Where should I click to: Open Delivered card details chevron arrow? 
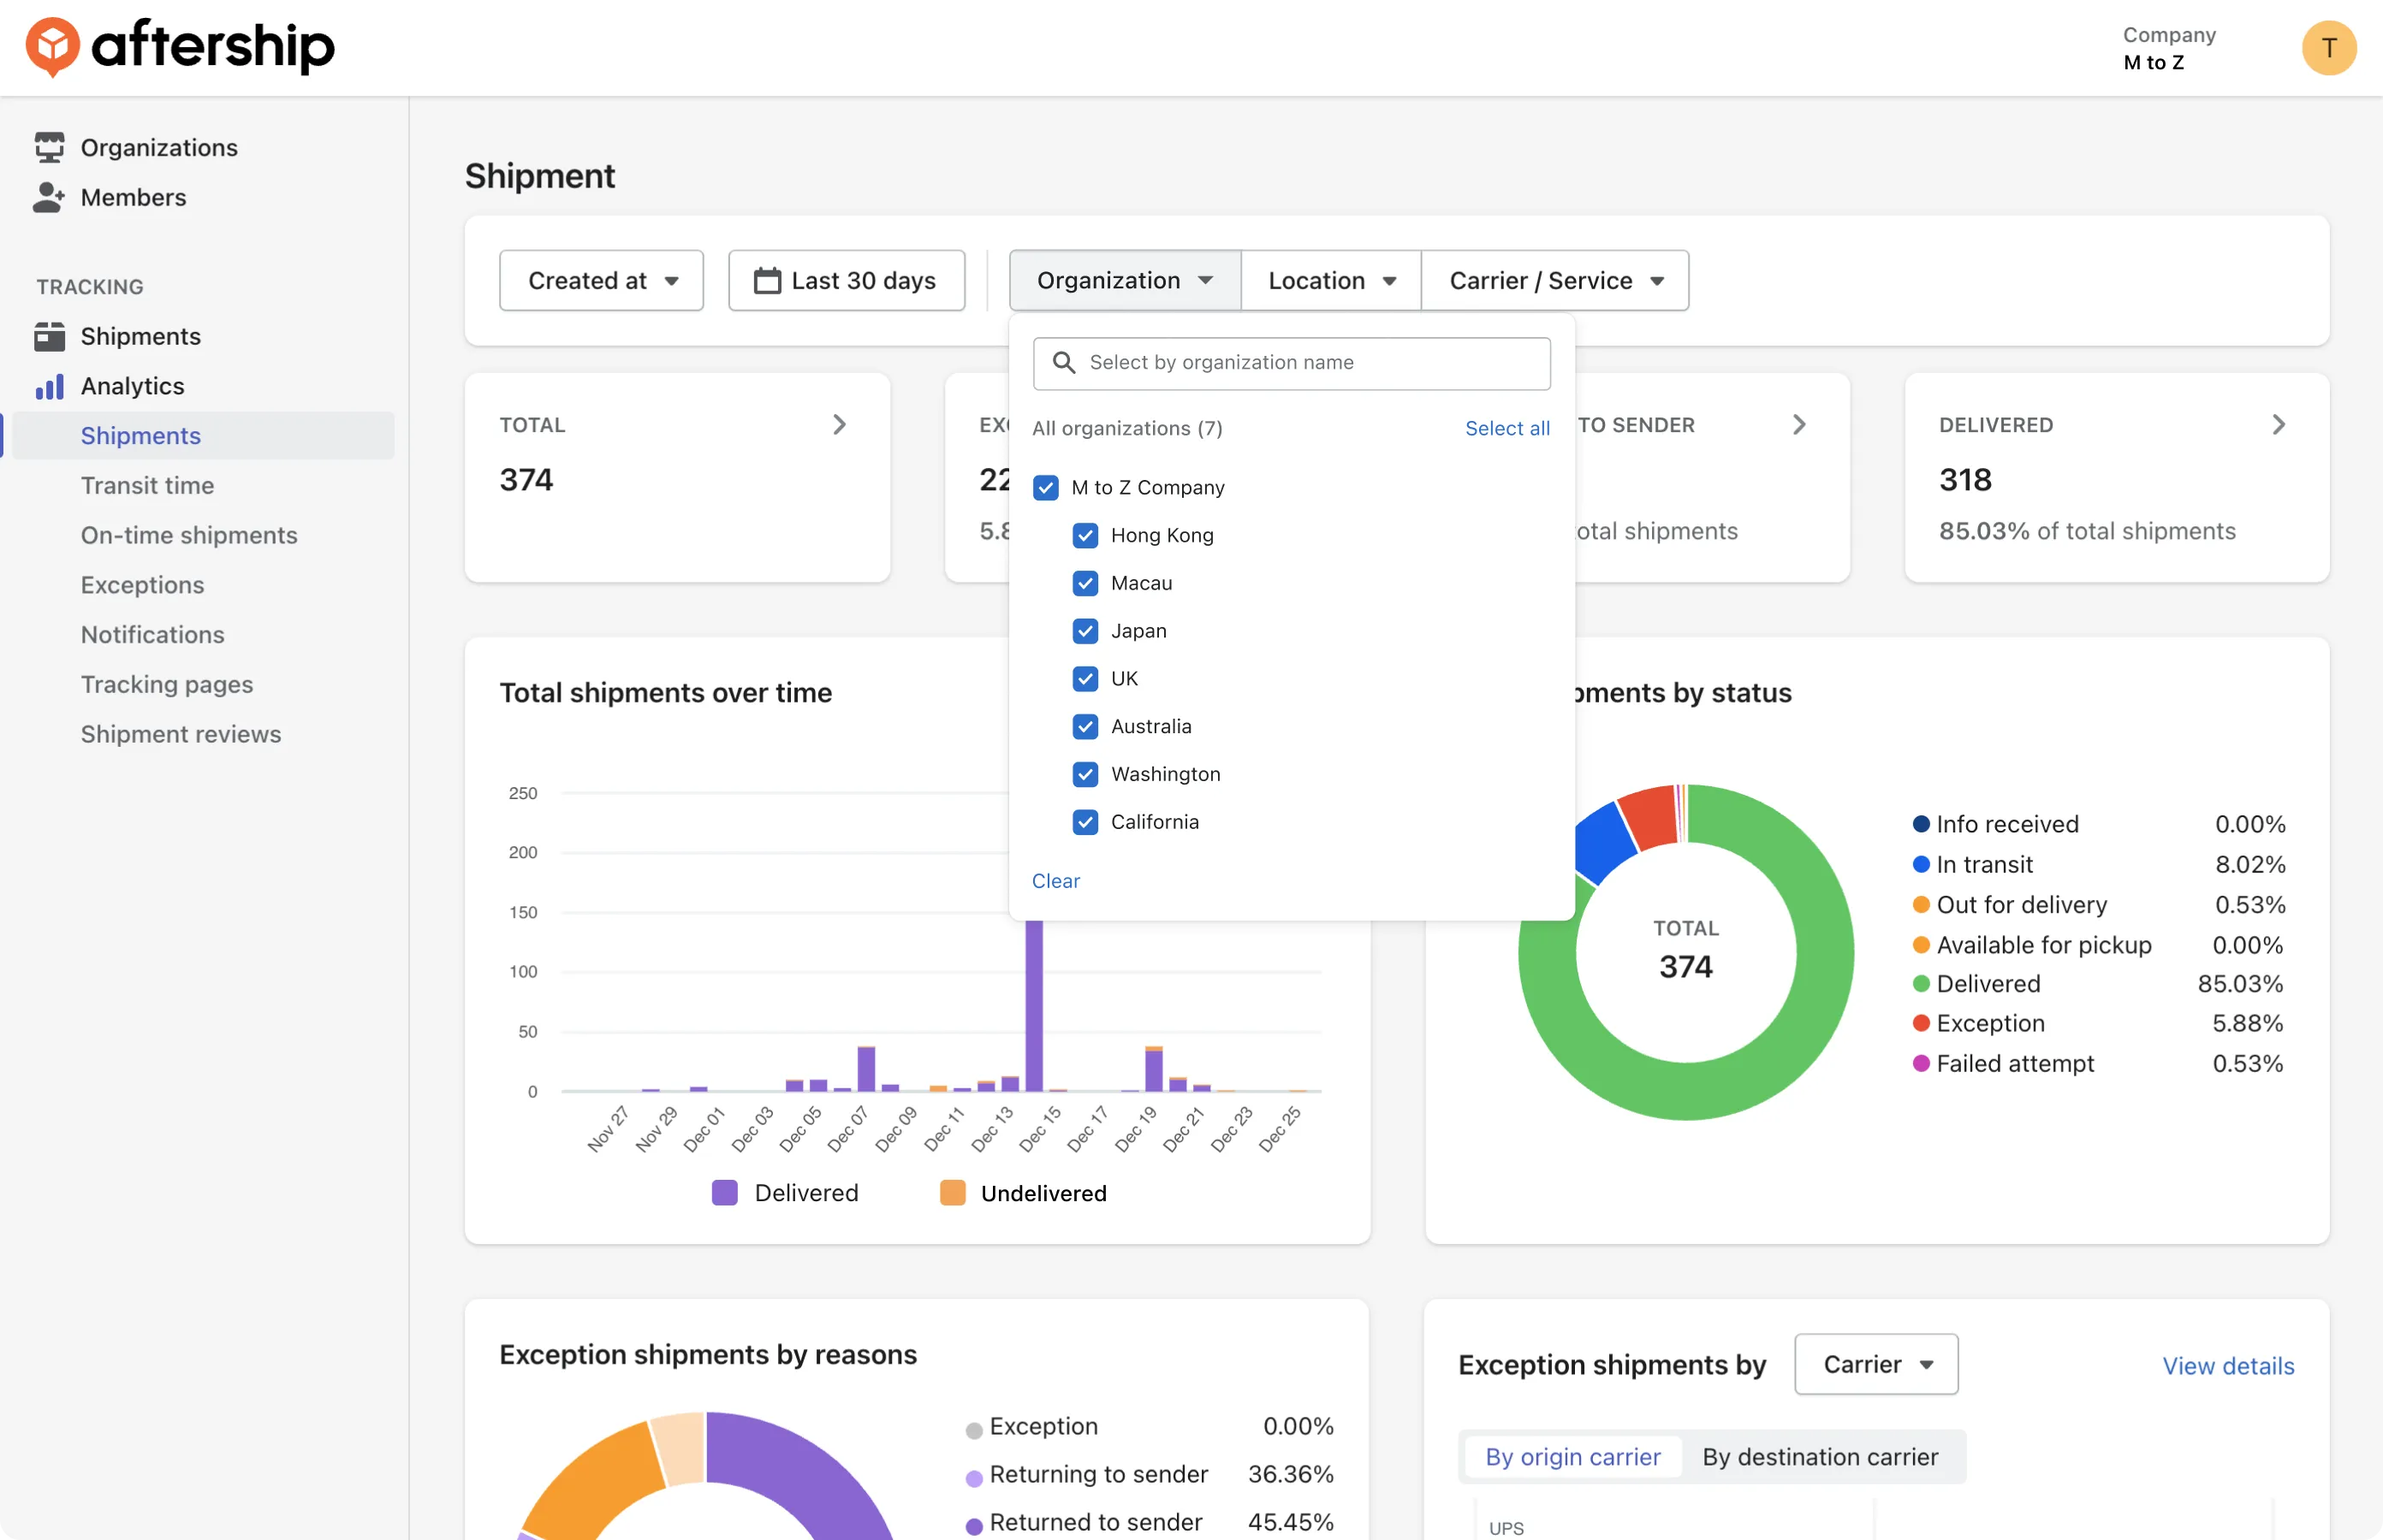2278,425
